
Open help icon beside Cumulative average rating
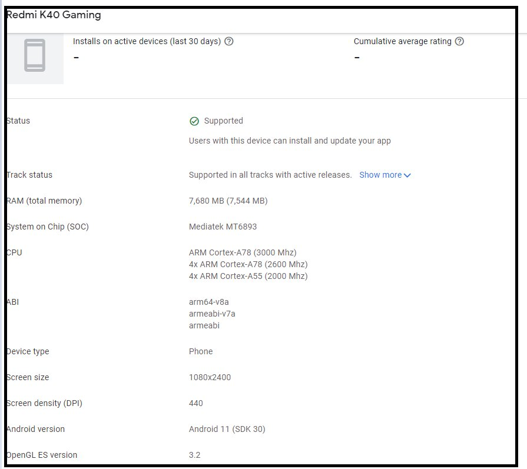pyautogui.click(x=459, y=41)
